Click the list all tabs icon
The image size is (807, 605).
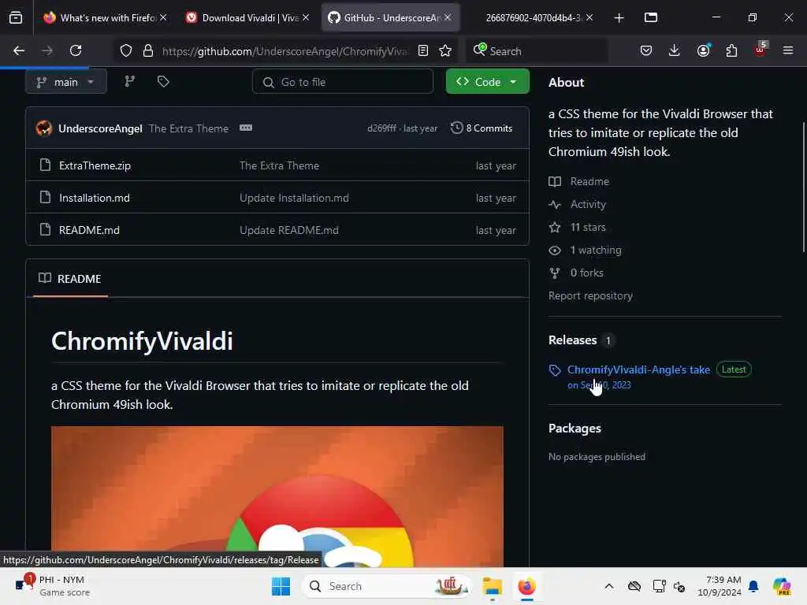click(x=651, y=17)
